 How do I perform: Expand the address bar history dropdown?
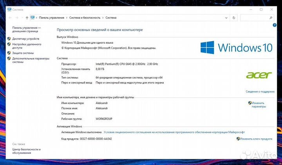(226, 18)
